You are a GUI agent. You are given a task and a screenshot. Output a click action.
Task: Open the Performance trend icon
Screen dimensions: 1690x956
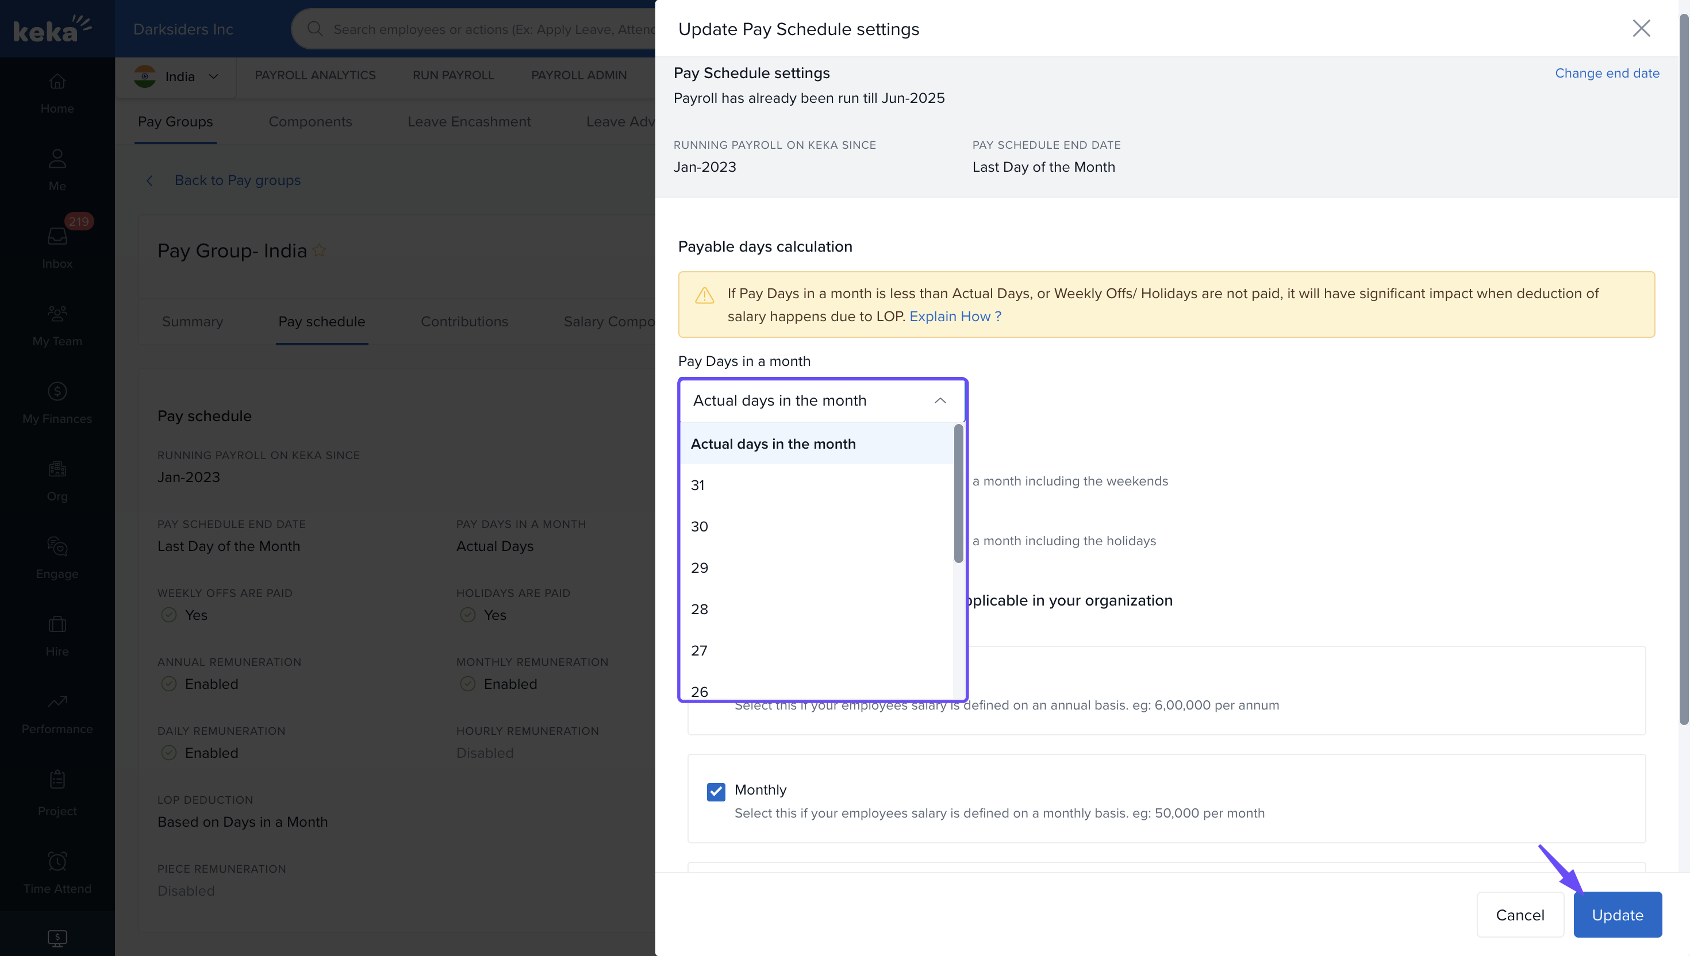57,701
